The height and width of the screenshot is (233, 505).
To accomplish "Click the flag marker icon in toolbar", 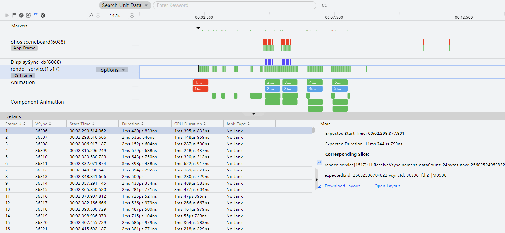I will click(x=14, y=15).
